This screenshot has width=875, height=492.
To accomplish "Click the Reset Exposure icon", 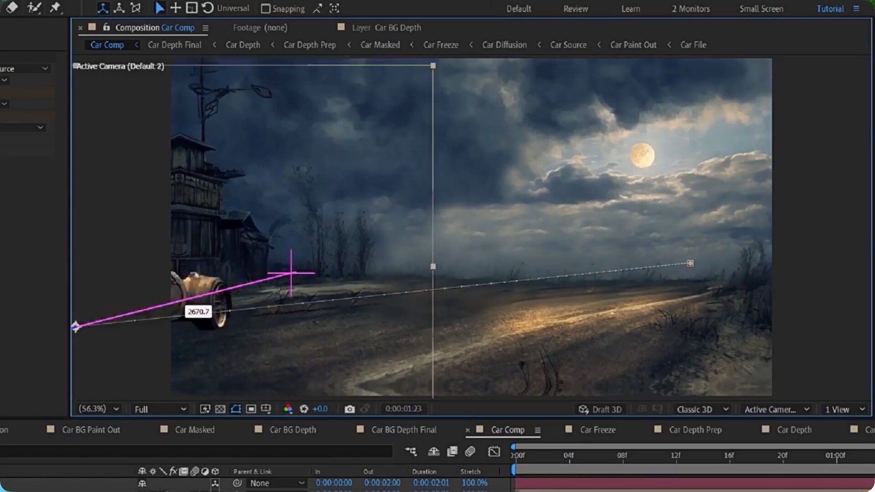I will 304,409.
